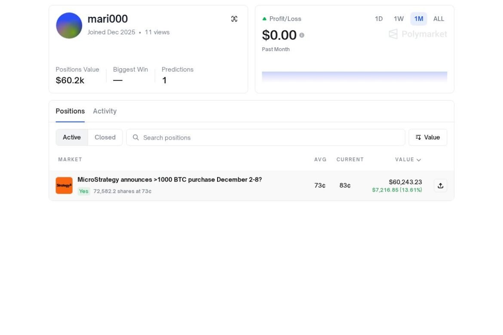This screenshot has height=335, width=503.
Task: Select the Positions tab
Action: tap(70, 111)
